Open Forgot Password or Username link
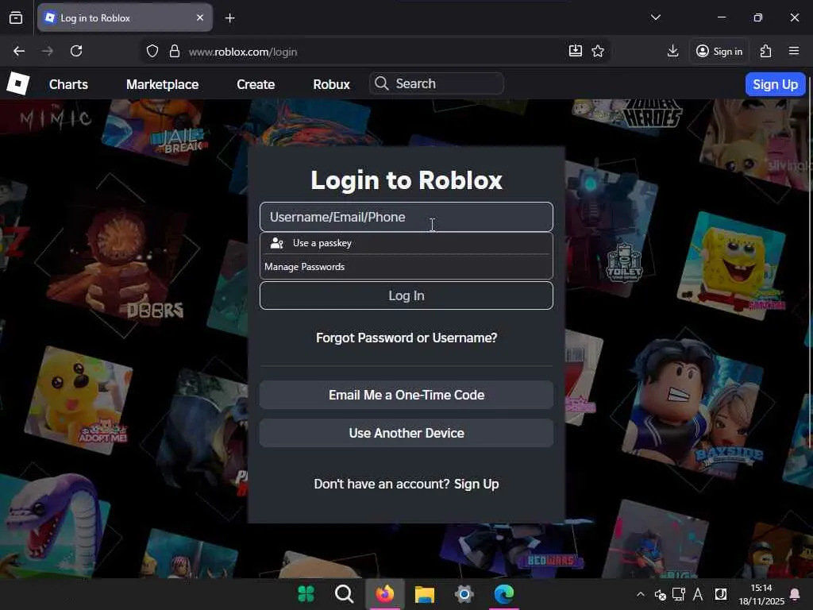The width and height of the screenshot is (813, 610). pos(406,338)
